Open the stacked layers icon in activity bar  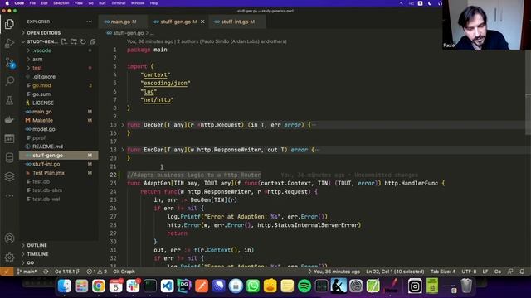[9, 176]
